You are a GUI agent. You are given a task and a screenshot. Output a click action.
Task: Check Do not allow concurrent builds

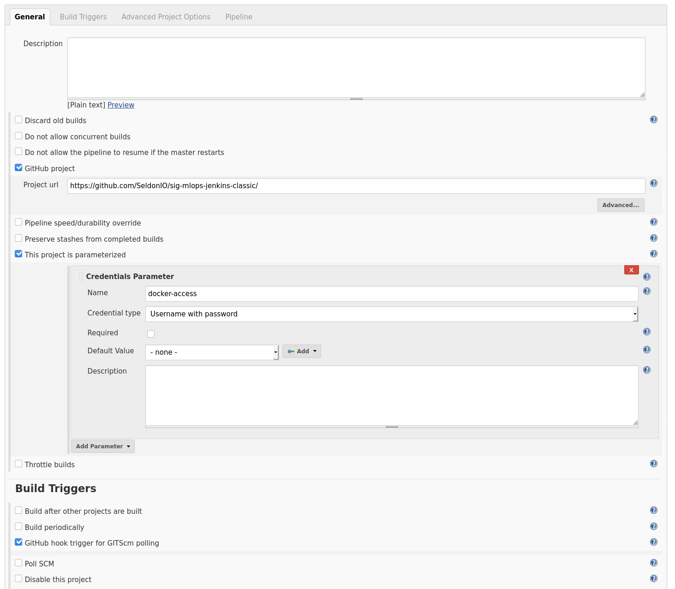(18, 135)
